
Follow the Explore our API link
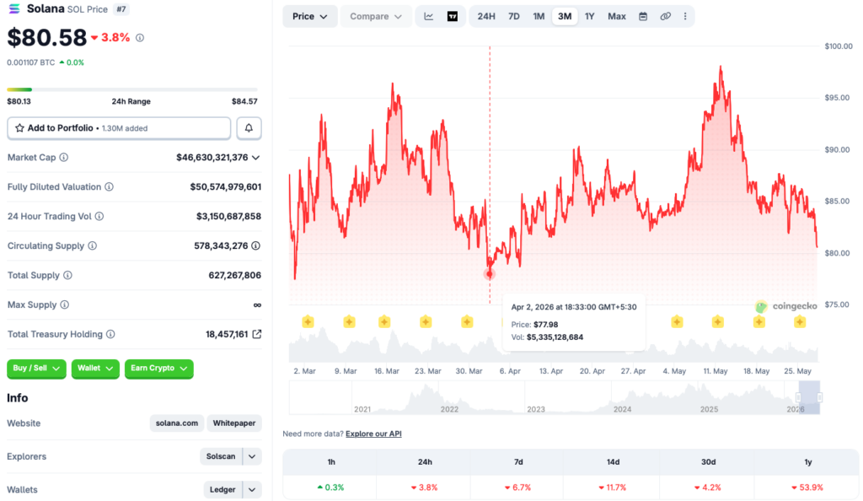click(373, 434)
